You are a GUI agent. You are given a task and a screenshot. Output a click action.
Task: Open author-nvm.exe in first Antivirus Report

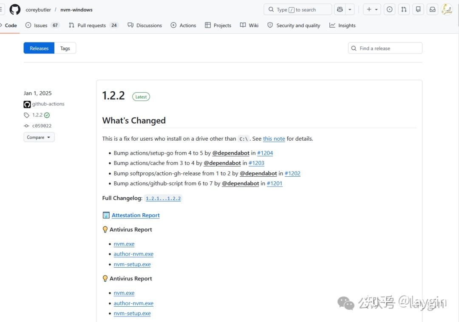133,254
